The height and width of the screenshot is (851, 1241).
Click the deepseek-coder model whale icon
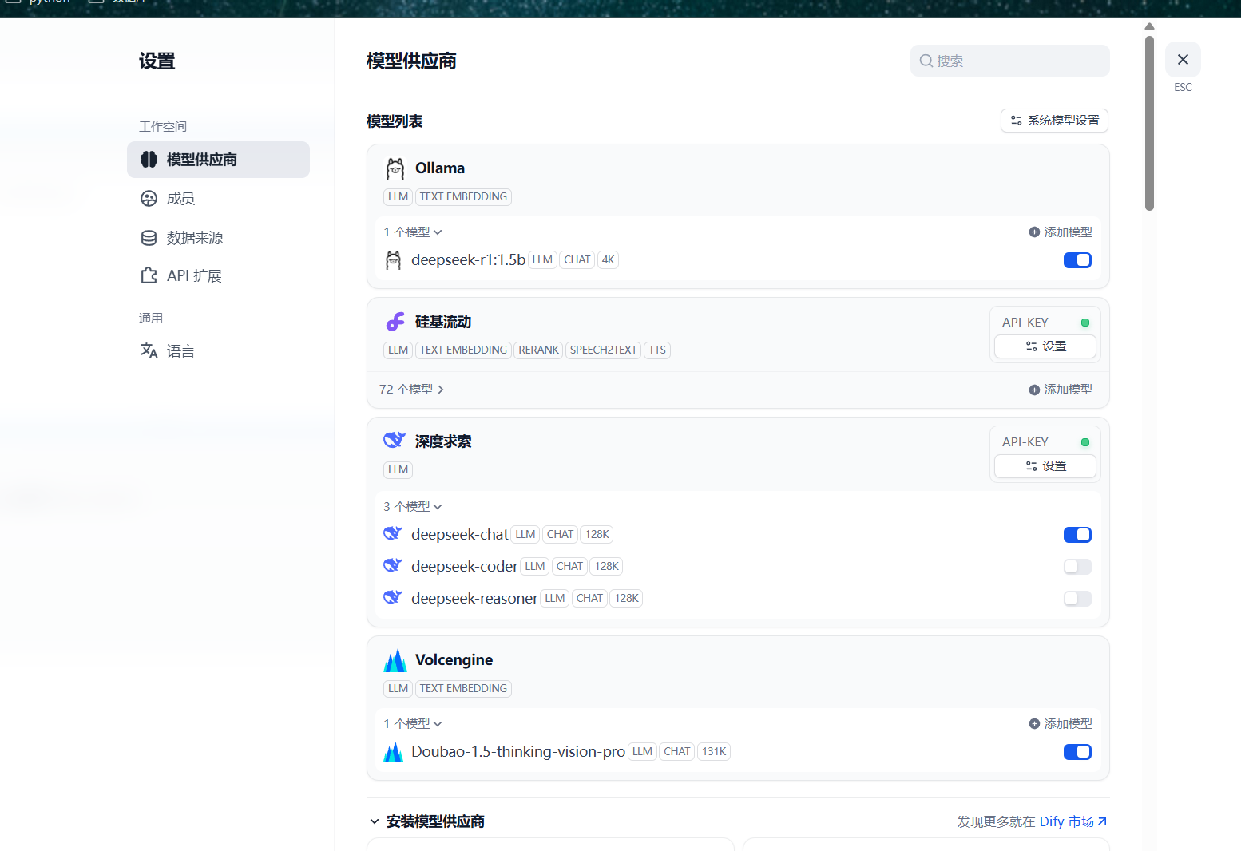pos(392,565)
